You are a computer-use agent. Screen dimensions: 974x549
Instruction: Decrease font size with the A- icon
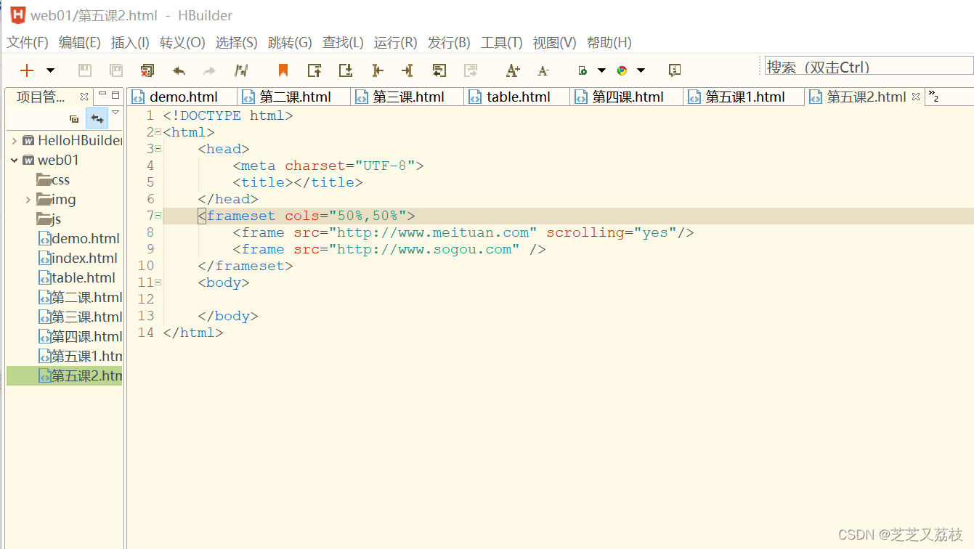543,70
